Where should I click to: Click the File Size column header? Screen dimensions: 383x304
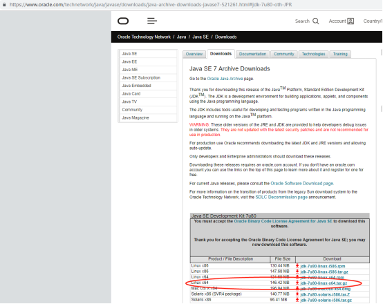pyautogui.click(x=283, y=259)
